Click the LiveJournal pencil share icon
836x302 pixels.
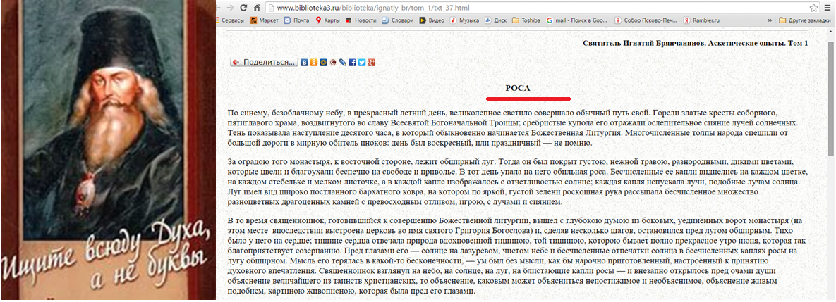click(x=343, y=63)
